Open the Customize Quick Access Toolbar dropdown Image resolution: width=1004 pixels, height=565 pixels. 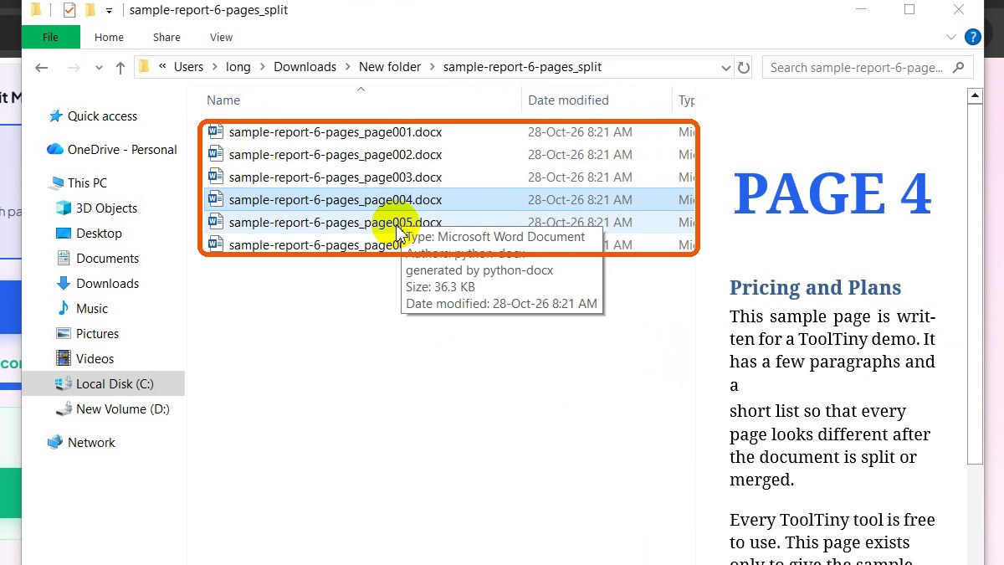coord(109,11)
